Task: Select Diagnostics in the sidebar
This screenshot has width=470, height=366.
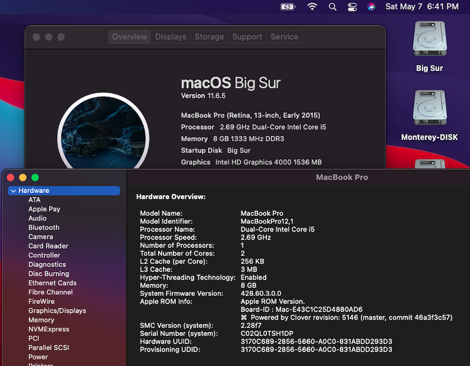Action: (x=47, y=264)
